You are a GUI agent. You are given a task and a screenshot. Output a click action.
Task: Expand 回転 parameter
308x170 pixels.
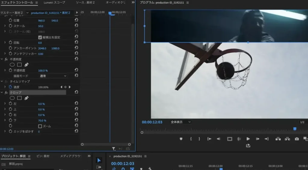coord(5,42)
